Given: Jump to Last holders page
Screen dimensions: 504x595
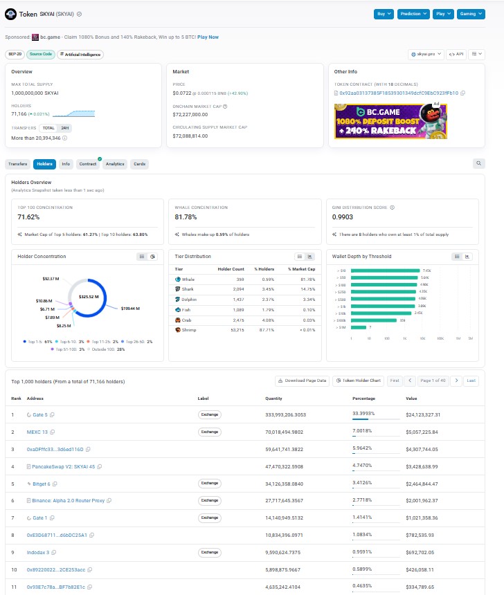Looking at the screenshot, I should [471, 381].
